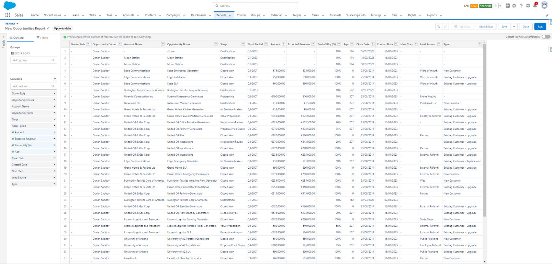Open the Account Name column header dropdown
Screen dimensions: 552x264
tap(163, 44)
